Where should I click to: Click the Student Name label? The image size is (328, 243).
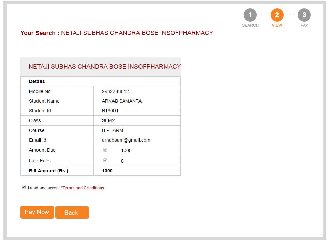pyautogui.click(x=44, y=101)
